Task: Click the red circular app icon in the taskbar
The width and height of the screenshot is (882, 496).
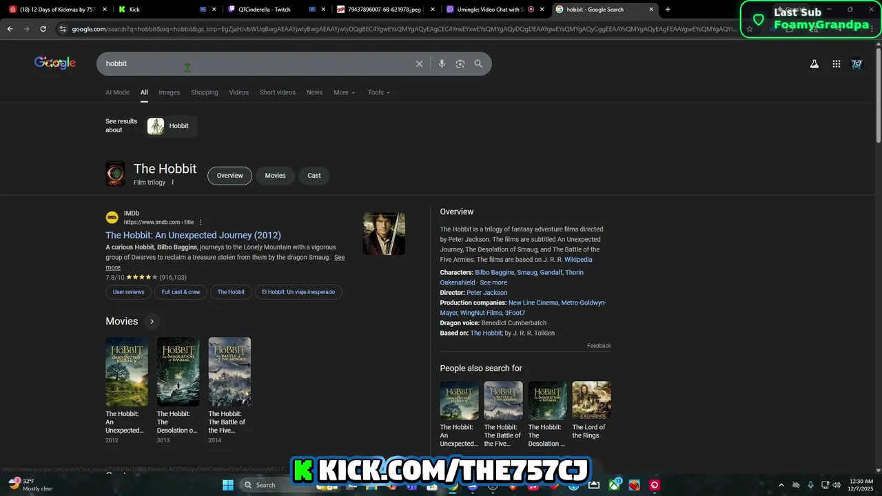Action: pyautogui.click(x=655, y=485)
